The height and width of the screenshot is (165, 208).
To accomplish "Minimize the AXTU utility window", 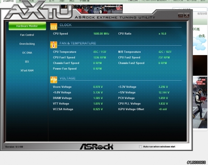I will coord(181,15).
